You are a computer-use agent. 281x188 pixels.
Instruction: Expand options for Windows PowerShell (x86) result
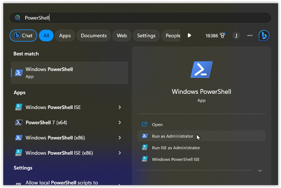(120, 138)
